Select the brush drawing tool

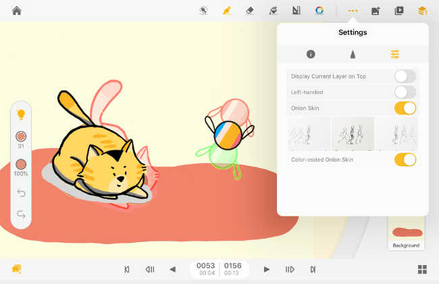[x=226, y=11]
